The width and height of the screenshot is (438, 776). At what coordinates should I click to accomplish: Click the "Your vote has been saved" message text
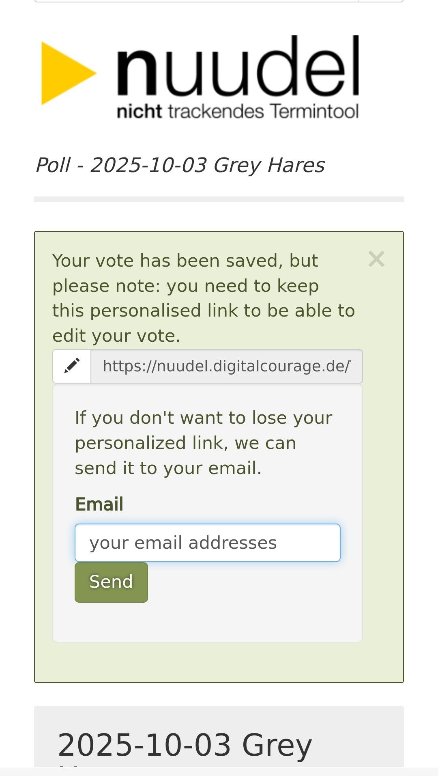(185, 261)
